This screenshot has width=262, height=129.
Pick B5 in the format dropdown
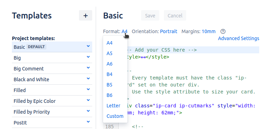(109, 85)
